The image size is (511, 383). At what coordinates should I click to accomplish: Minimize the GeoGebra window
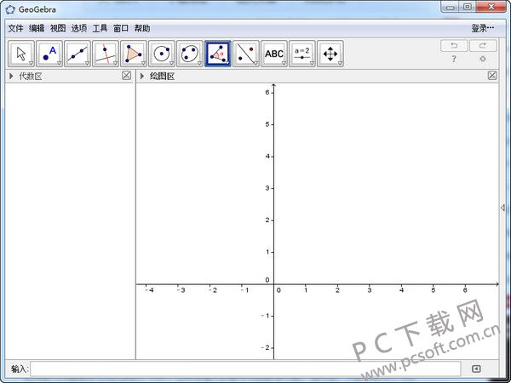pyautogui.click(x=451, y=7)
